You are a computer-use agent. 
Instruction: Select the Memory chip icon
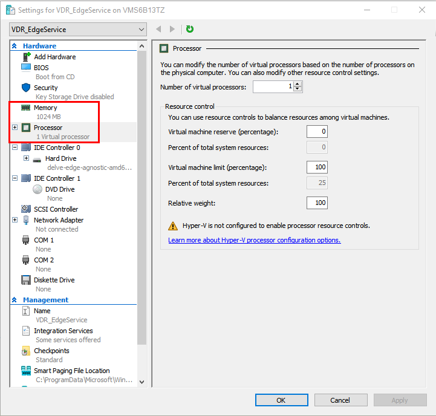tap(26, 108)
